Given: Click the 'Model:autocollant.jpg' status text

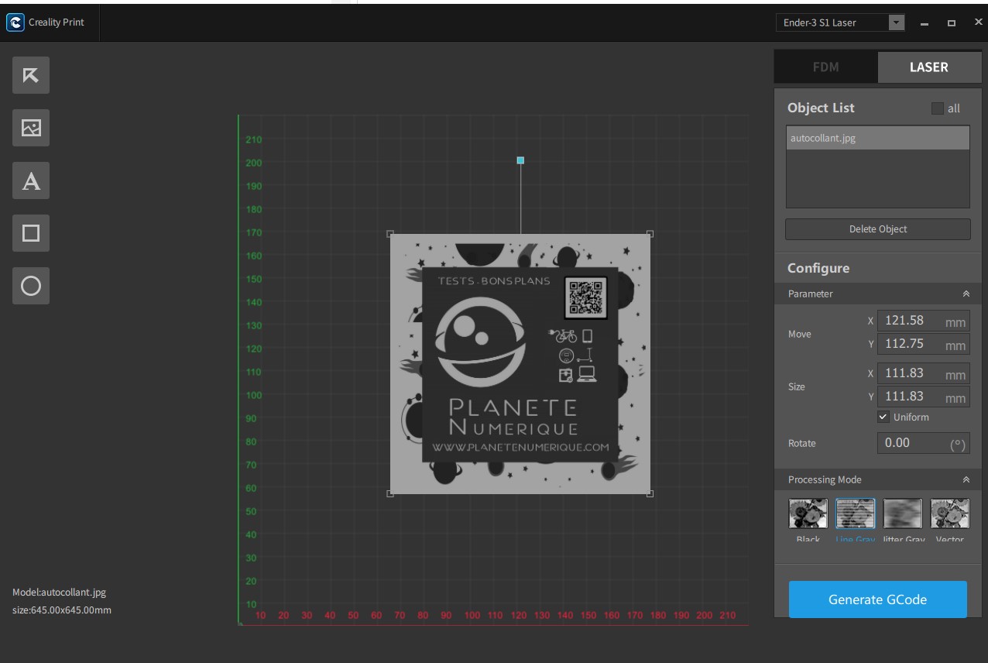Looking at the screenshot, I should click(x=60, y=592).
